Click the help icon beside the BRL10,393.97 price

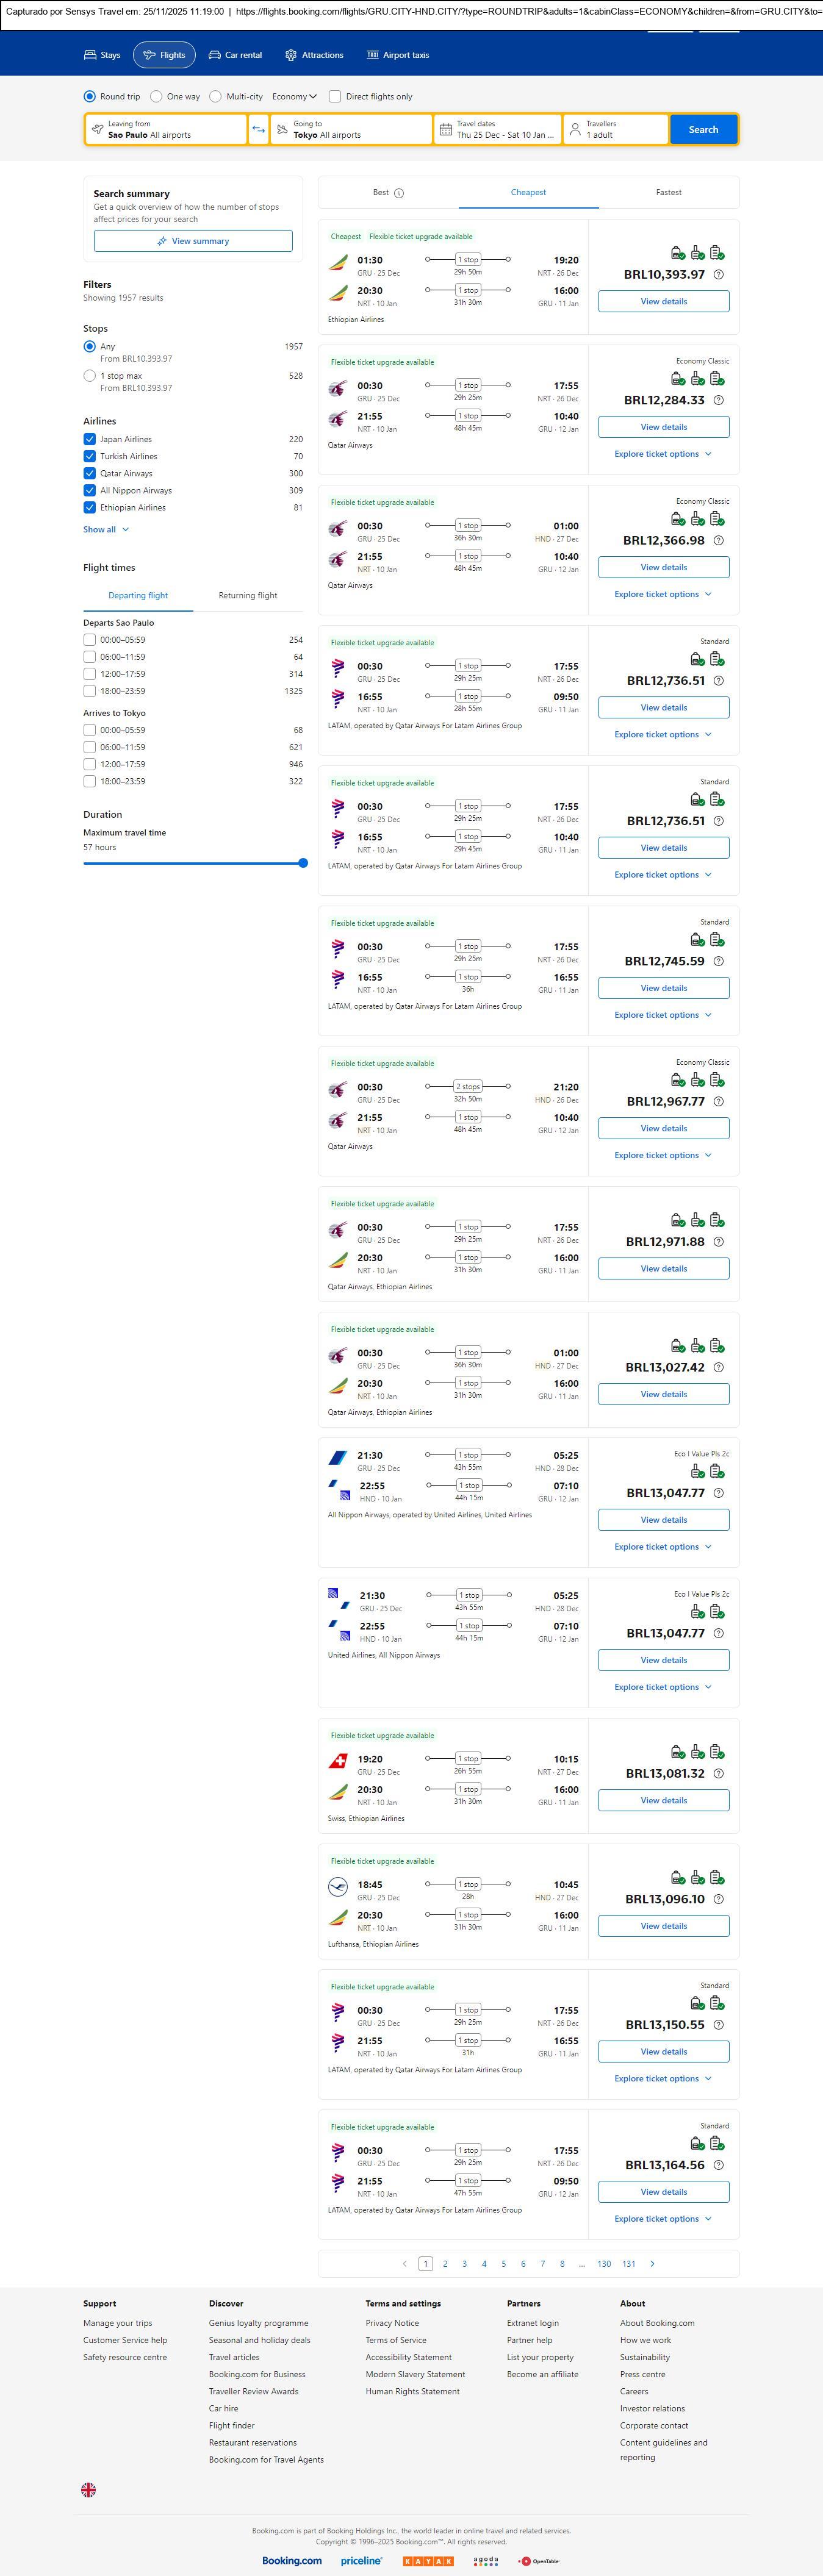[718, 274]
